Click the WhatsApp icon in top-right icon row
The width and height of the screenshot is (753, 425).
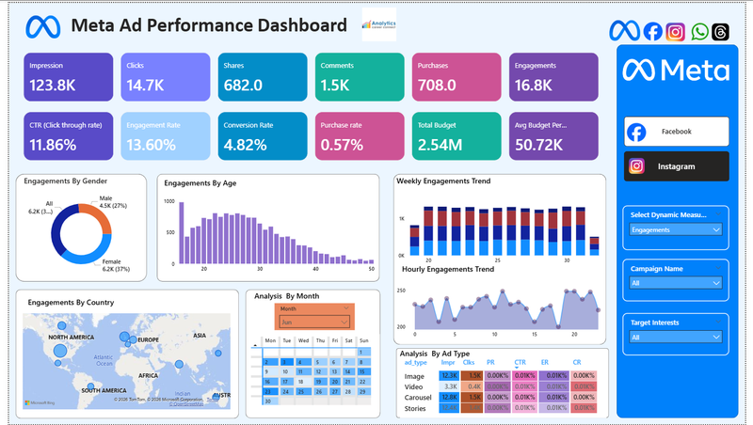[699, 32]
